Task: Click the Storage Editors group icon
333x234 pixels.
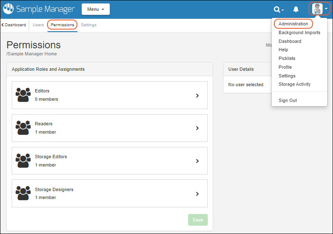Action: (x=23, y=161)
